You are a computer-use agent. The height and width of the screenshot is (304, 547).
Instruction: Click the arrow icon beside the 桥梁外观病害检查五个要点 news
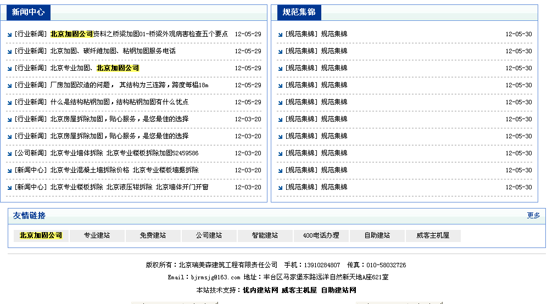(10, 35)
